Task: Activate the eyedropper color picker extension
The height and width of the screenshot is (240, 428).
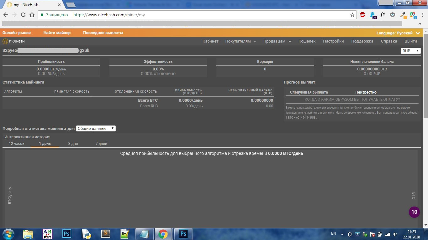Action: click(x=403, y=15)
